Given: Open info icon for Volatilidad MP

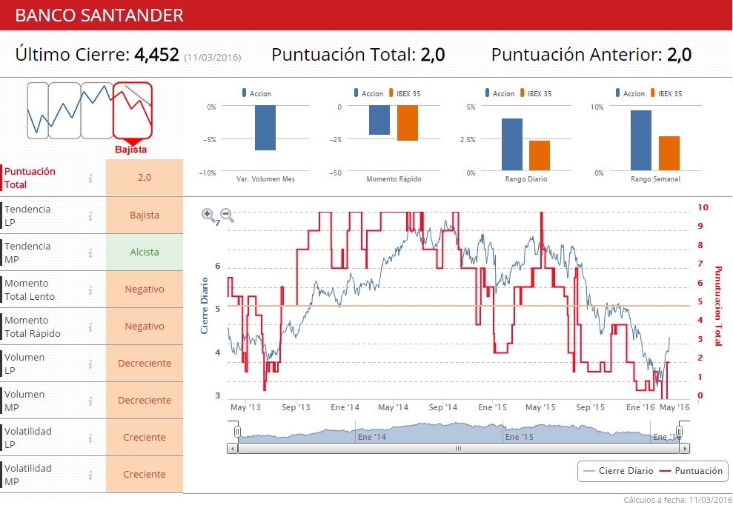Looking at the screenshot, I should (90, 475).
